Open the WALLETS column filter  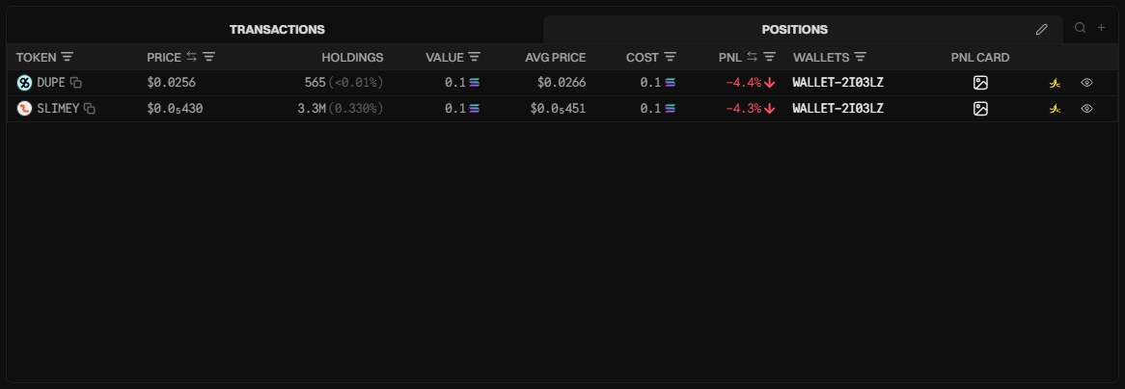pos(861,58)
